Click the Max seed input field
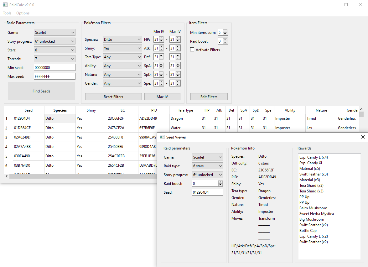368x267 pixels. (x=54, y=76)
